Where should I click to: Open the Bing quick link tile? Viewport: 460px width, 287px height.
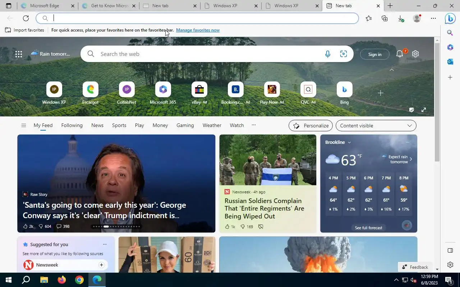pyautogui.click(x=344, y=93)
